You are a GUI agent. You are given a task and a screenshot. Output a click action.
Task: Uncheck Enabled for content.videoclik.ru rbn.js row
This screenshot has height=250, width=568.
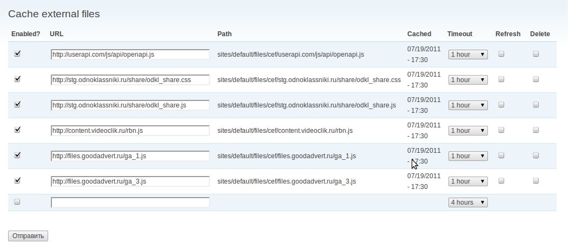coord(17,130)
